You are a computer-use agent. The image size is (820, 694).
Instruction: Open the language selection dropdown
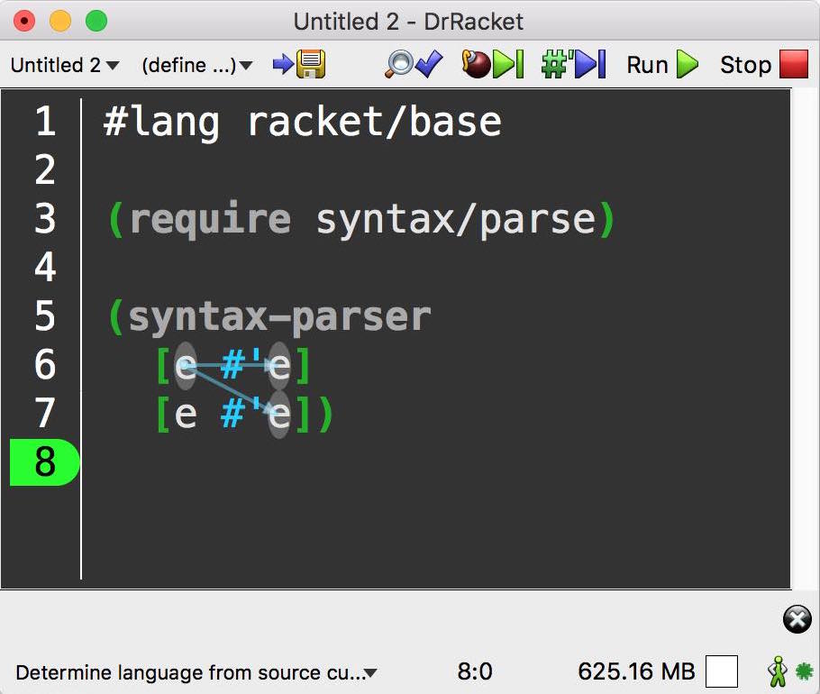pos(196,672)
